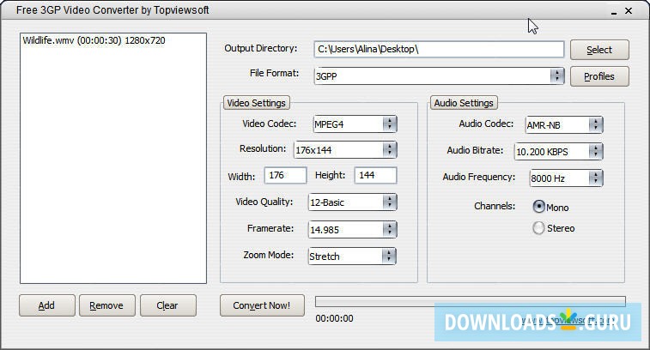Expand the Audio Bitrate dropdown
The height and width of the screenshot is (350, 650).
[558, 152]
